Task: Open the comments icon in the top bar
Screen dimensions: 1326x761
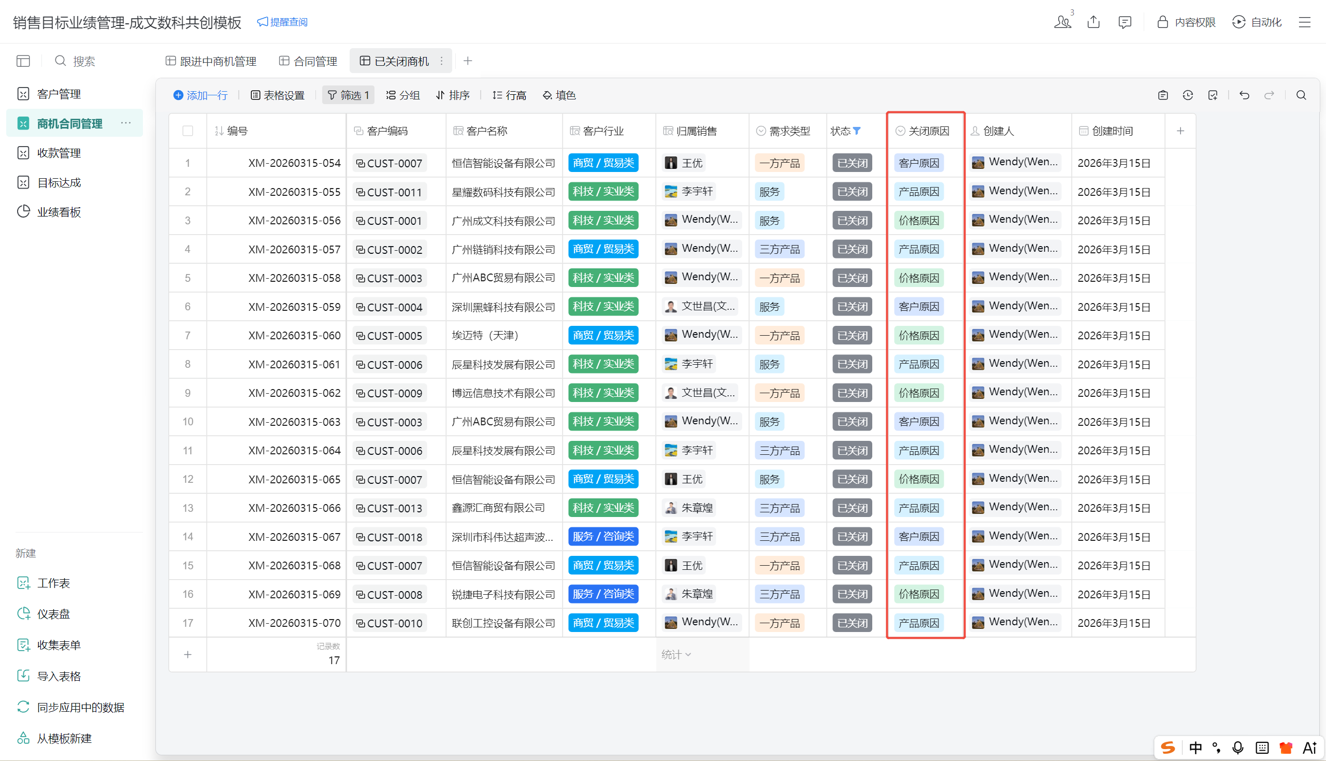Action: pyautogui.click(x=1125, y=22)
